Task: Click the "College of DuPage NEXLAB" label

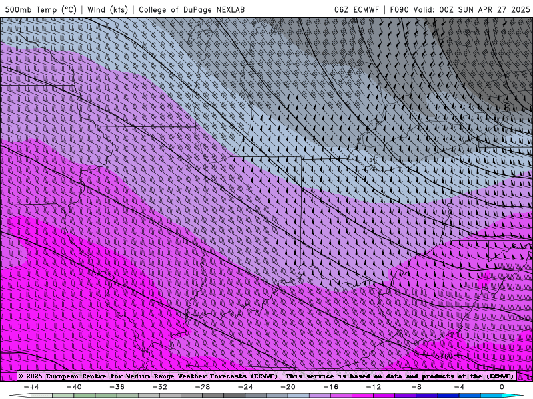Action: point(191,9)
